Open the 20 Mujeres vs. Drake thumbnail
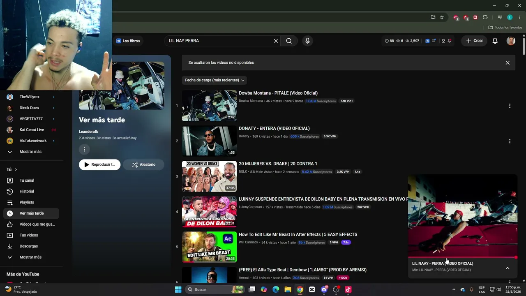526x296 pixels. coord(209,176)
